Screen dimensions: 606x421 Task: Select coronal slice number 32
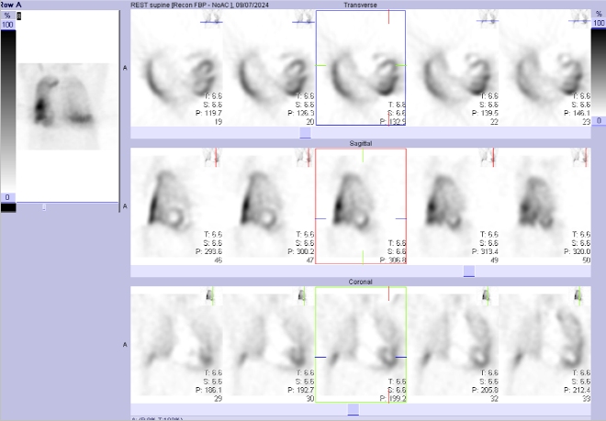[453, 345]
